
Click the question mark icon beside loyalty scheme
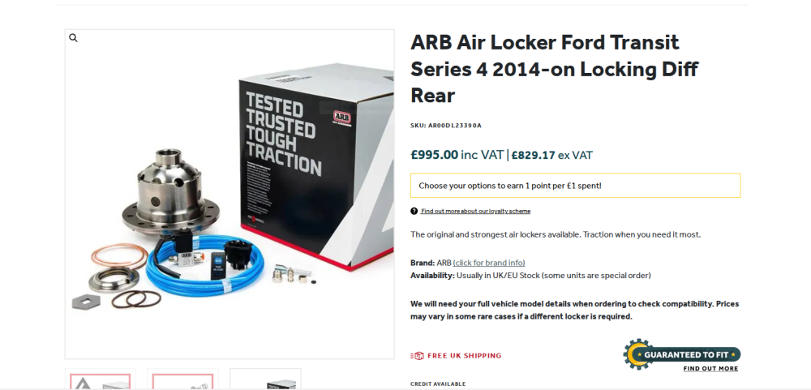pyautogui.click(x=414, y=211)
